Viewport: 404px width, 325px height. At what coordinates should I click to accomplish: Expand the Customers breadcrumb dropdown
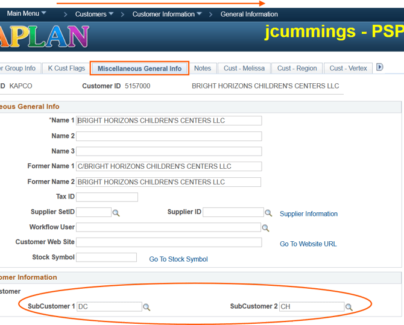(94, 14)
